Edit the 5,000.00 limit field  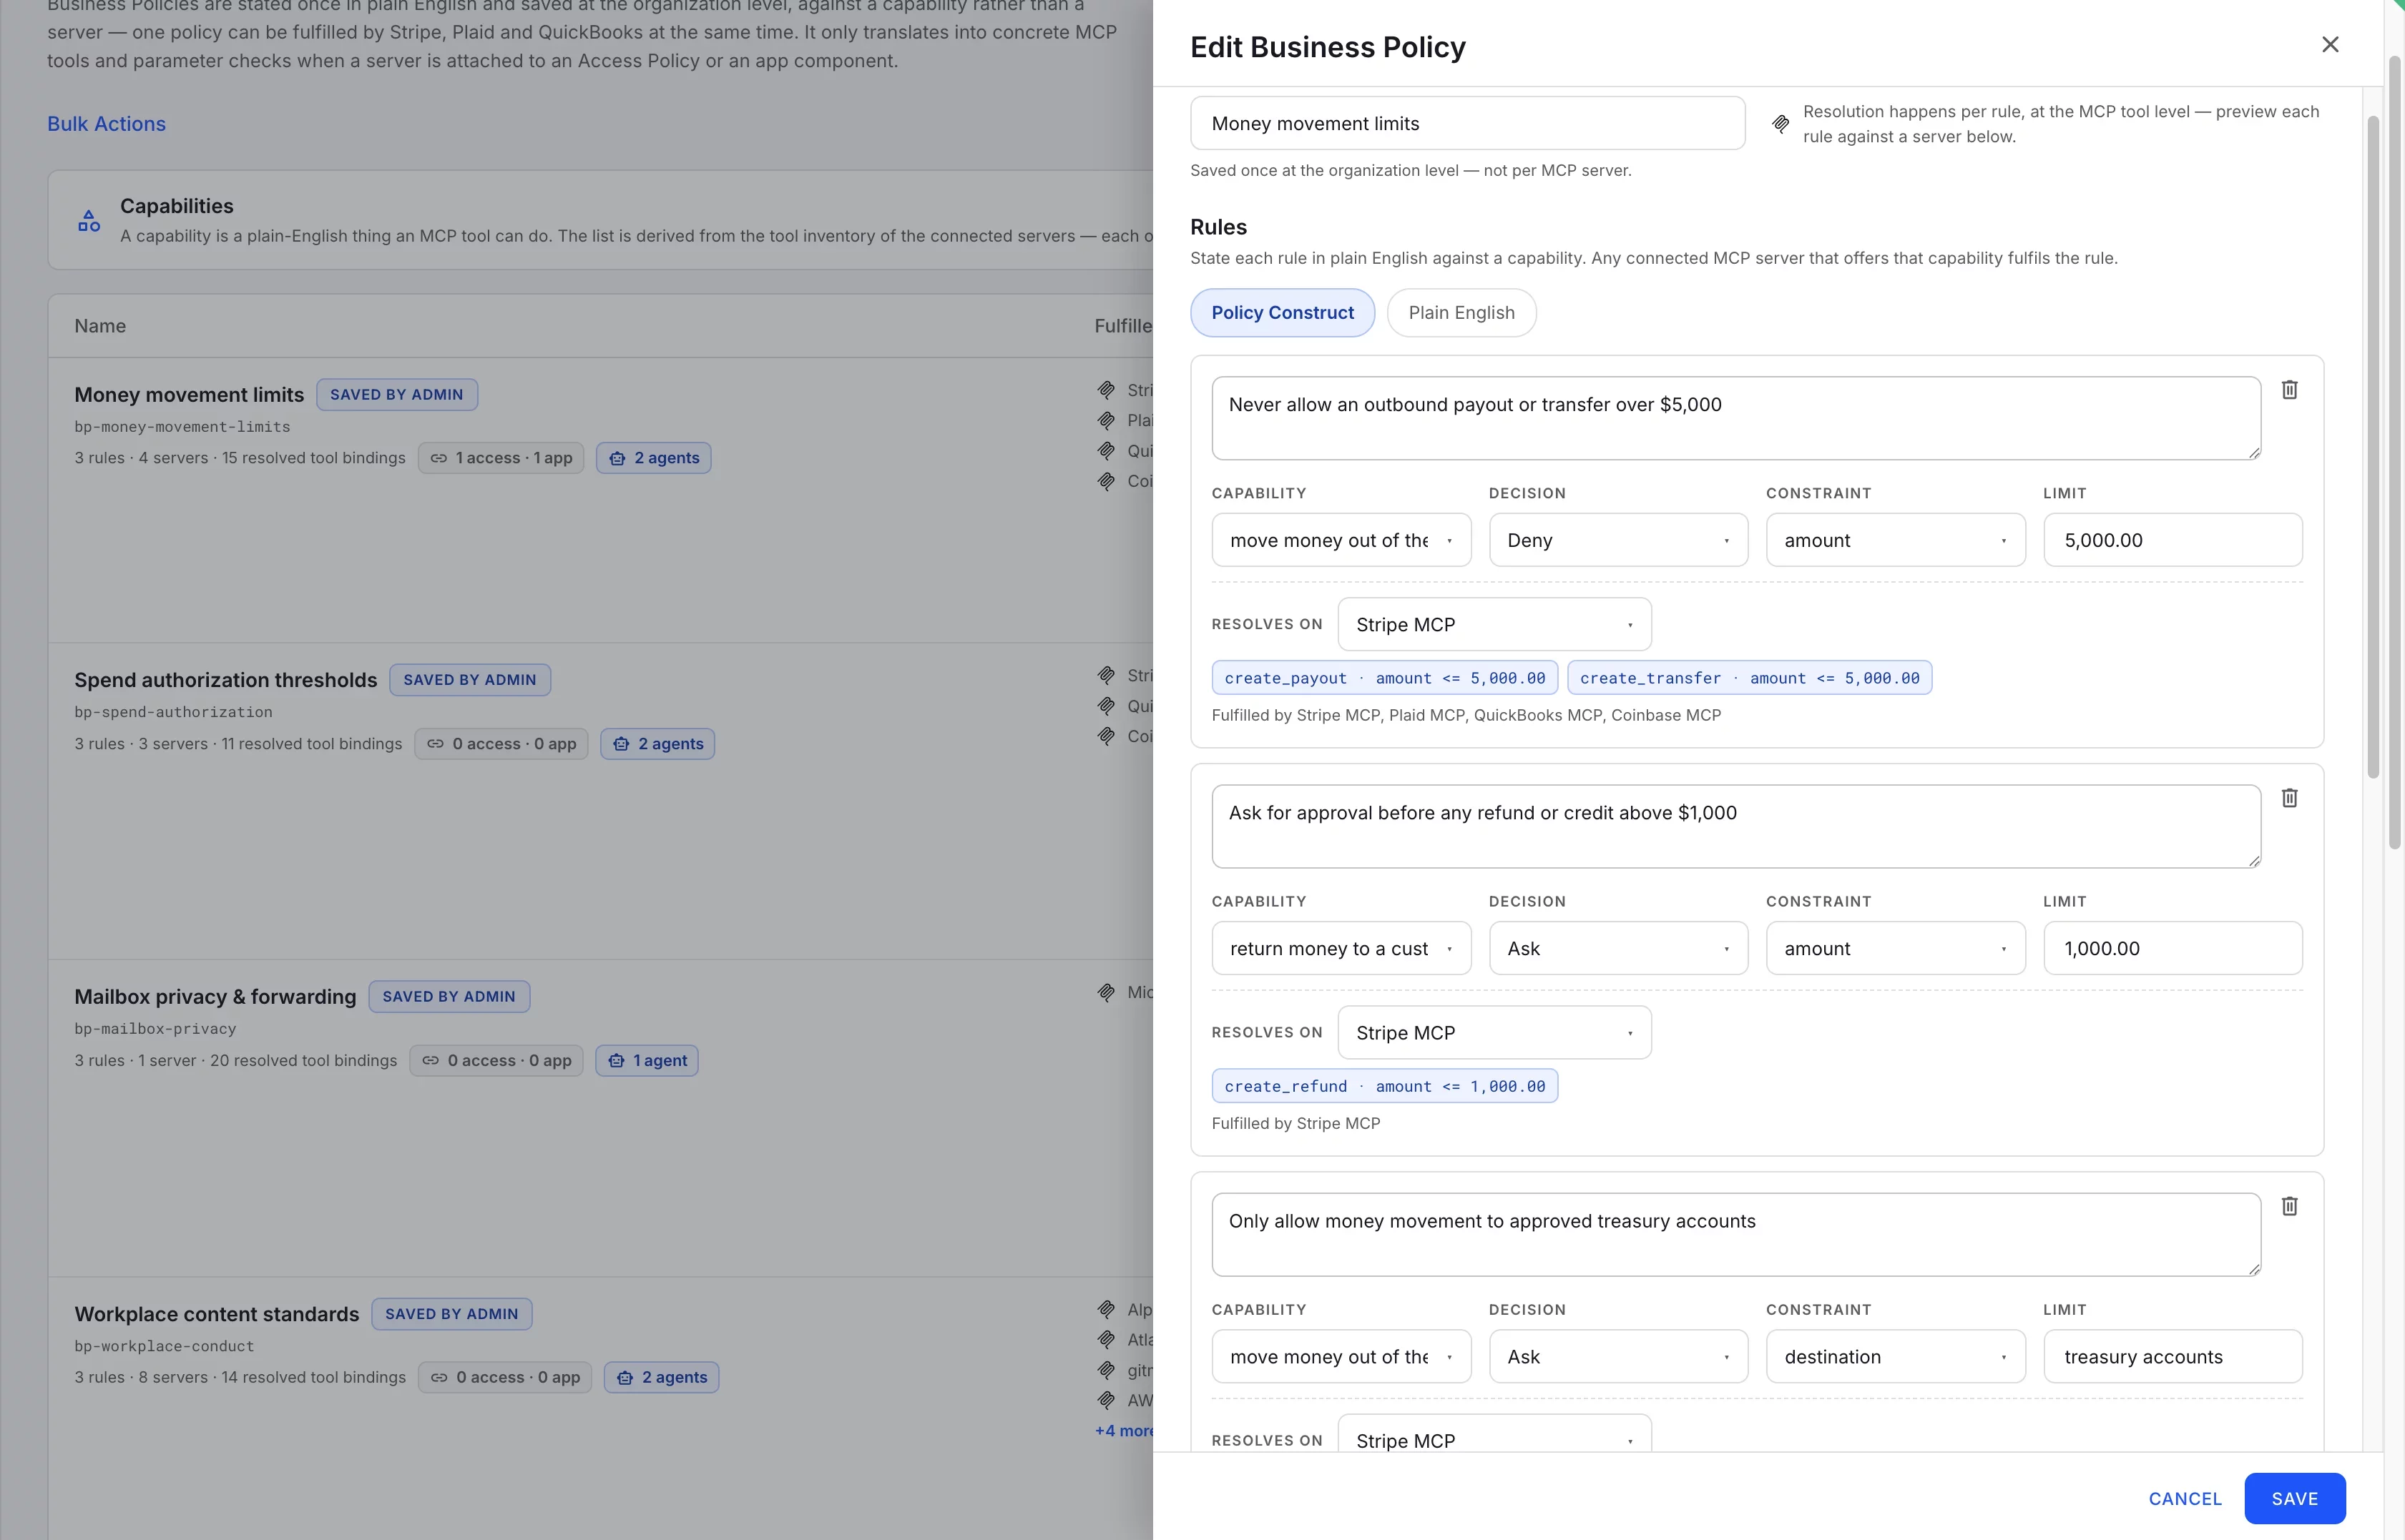[2173, 540]
